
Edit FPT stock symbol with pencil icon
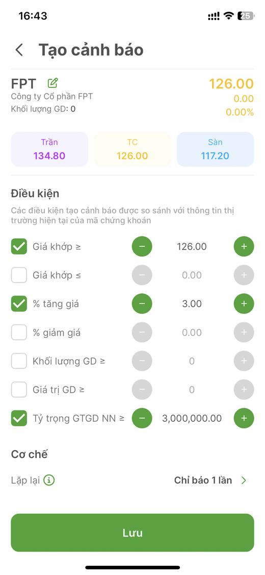point(53,83)
